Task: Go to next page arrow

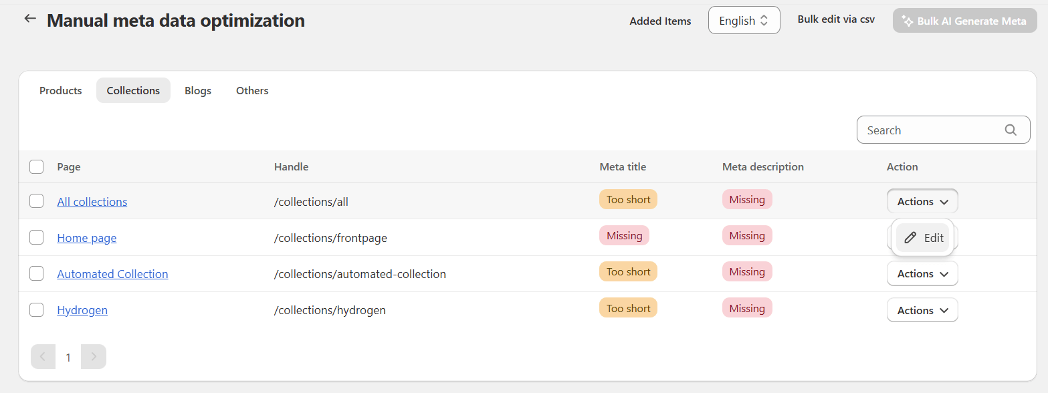Action: [x=94, y=357]
